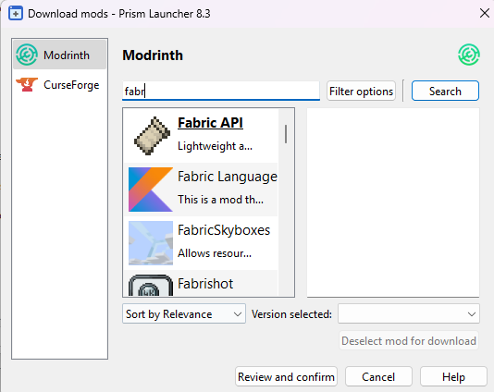Click the Modrinth logo in sidebar
494x392 pixels.
coord(27,55)
